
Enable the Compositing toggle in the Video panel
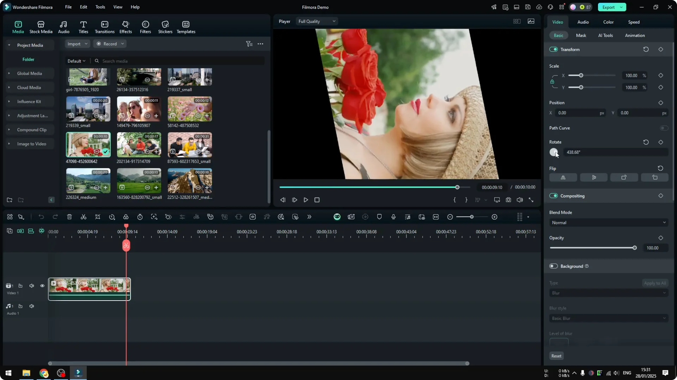(x=554, y=196)
